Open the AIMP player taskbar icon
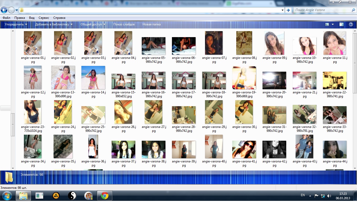This screenshot has height=204, width=357. [x=56, y=196]
